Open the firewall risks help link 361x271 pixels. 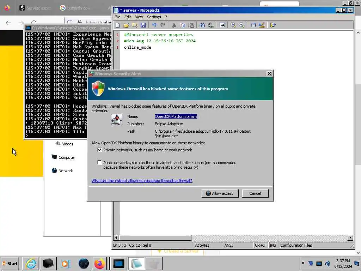click(142, 181)
